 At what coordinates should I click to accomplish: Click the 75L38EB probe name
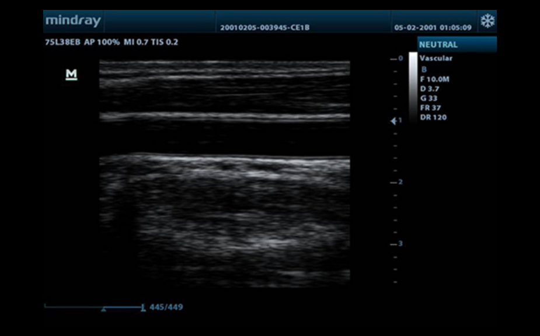pyautogui.click(x=62, y=43)
